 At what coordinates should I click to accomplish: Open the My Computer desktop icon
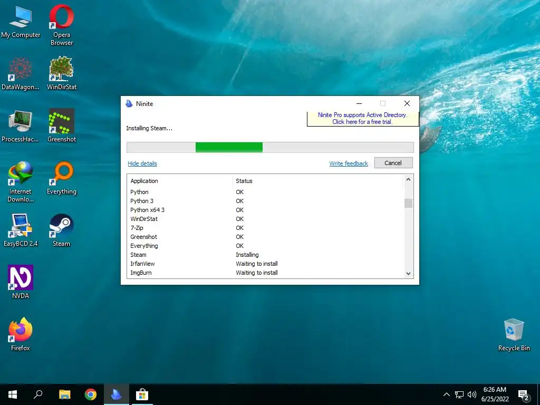[21, 21]
